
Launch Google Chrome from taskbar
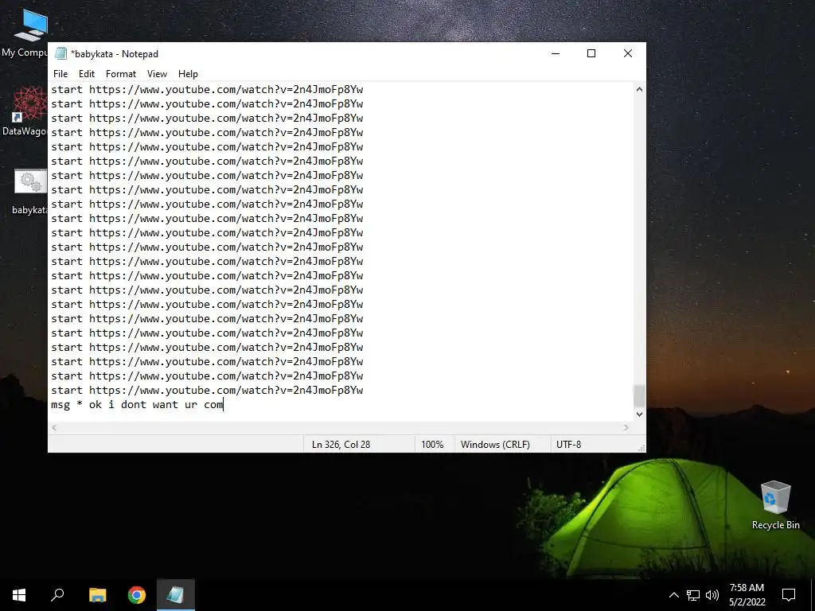137,595
